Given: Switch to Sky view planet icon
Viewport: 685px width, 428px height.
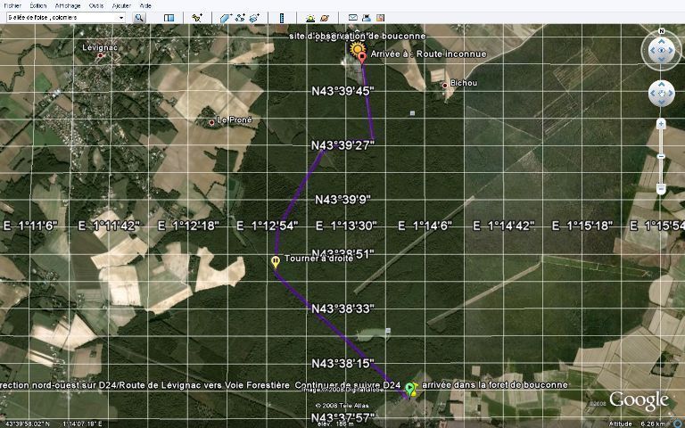Looking at the screenshot, I should coord(325,18).
